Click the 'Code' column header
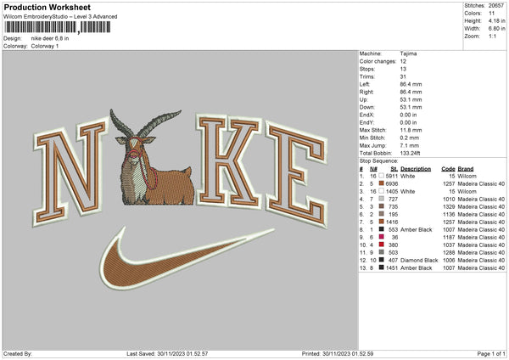The height and width of the screenshot is (360, 509). point(448,169)
